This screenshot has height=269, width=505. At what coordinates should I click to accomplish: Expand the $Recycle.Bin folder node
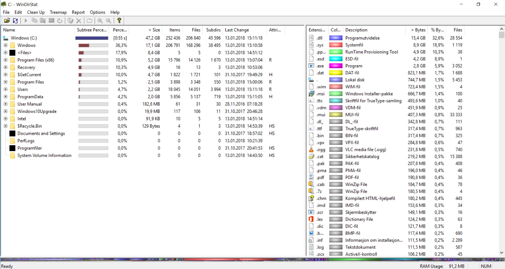pos(5,126)
